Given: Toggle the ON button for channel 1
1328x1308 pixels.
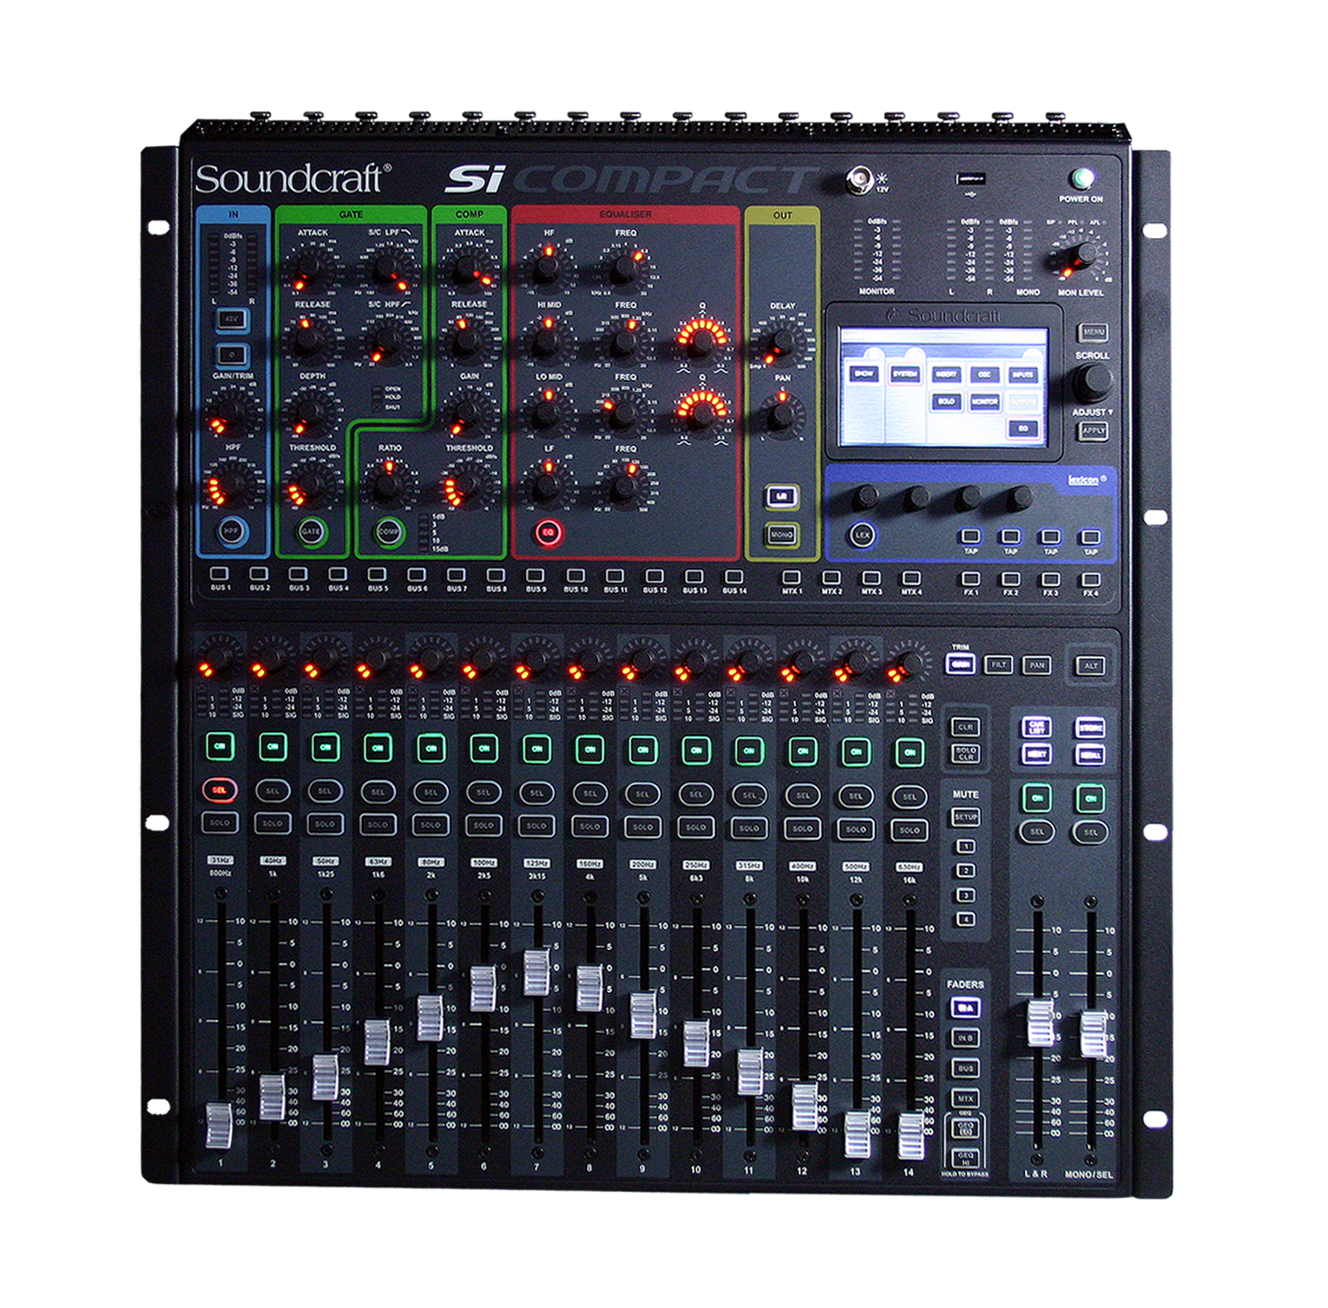Looking at the screenshot, I should click(220, 746).
